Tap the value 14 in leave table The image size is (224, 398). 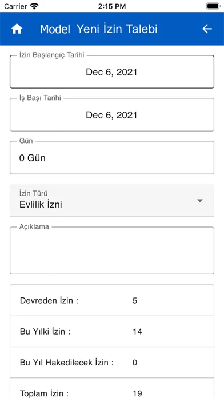137,332
